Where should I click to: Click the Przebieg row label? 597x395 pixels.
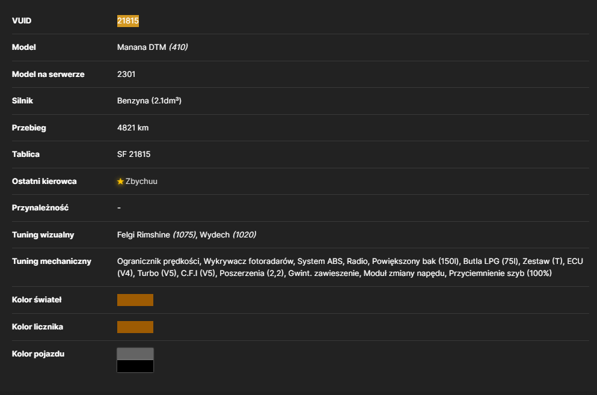tap(29, 128)
